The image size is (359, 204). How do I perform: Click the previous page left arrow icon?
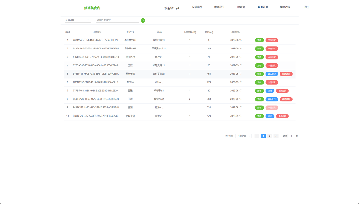pyautogui.click(x=257, y=136)
